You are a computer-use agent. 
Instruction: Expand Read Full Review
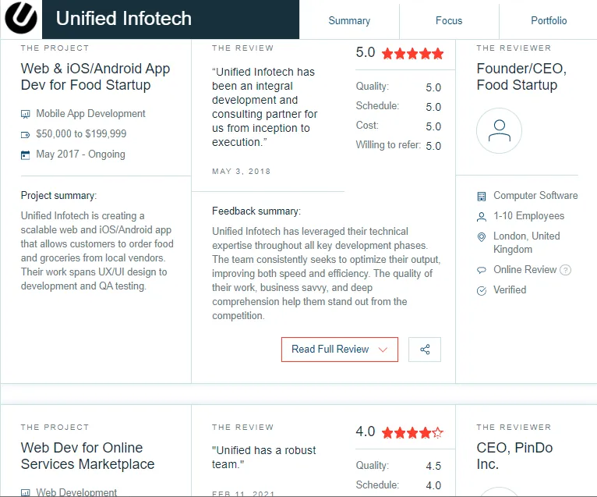click(x=340, y=349)
